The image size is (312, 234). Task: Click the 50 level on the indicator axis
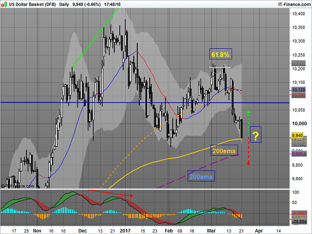click(295, 203)
